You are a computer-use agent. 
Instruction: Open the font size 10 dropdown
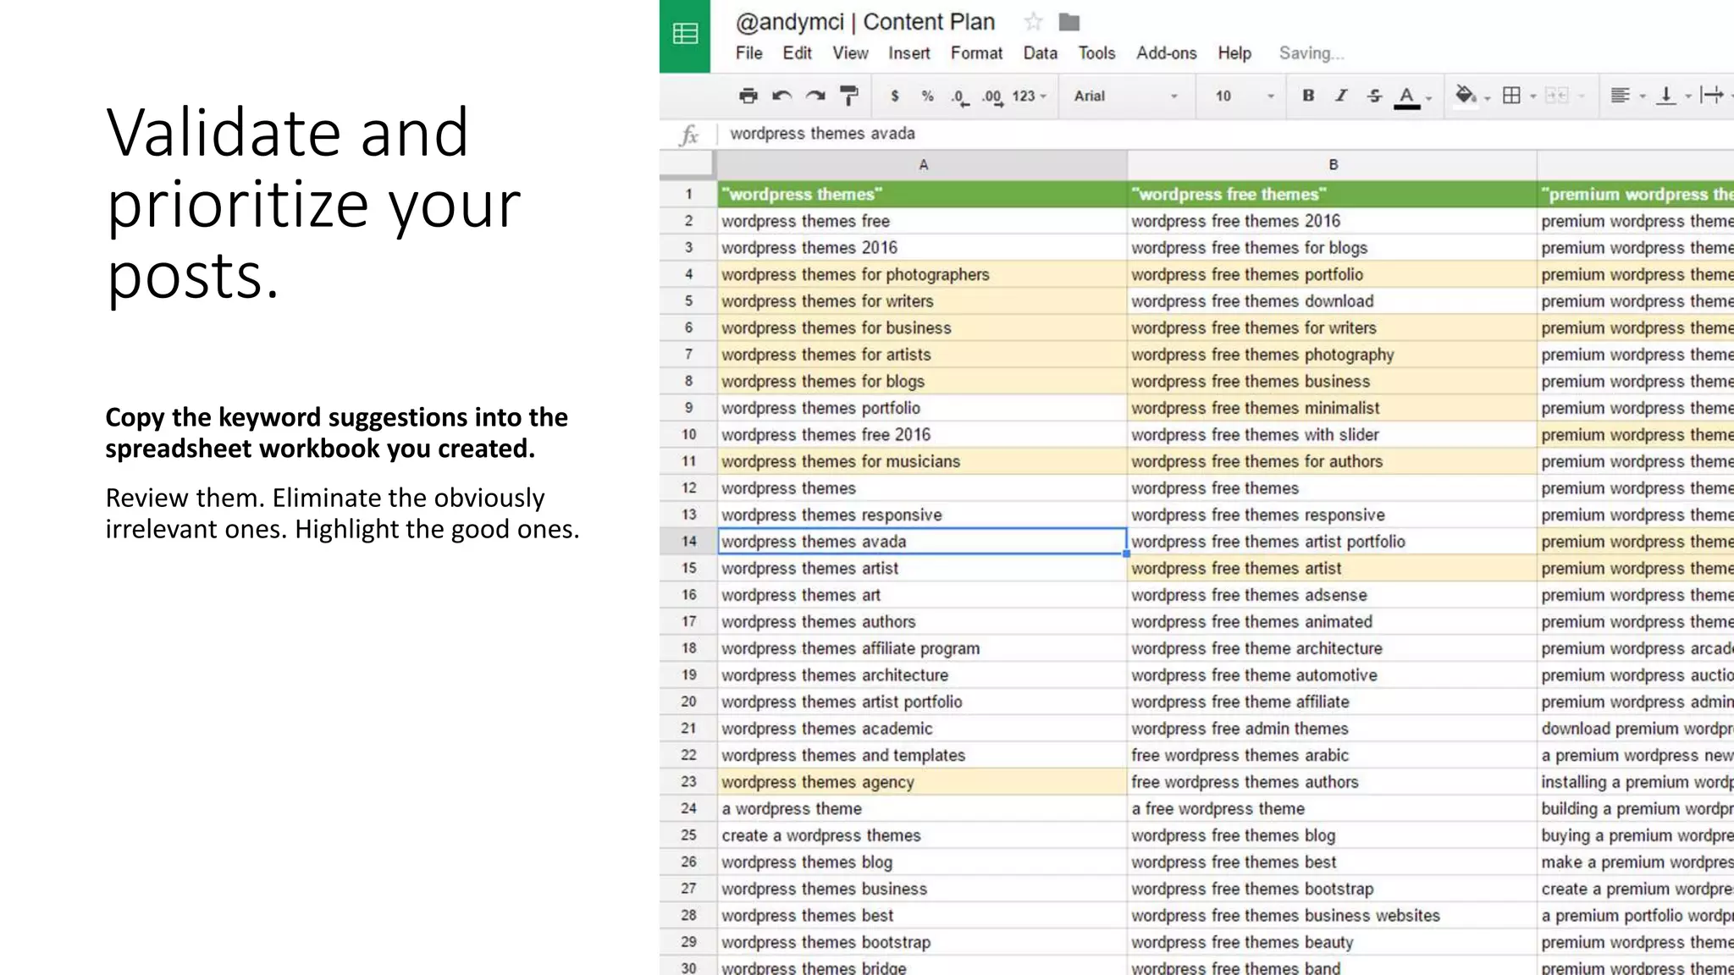pos(1245,96)
